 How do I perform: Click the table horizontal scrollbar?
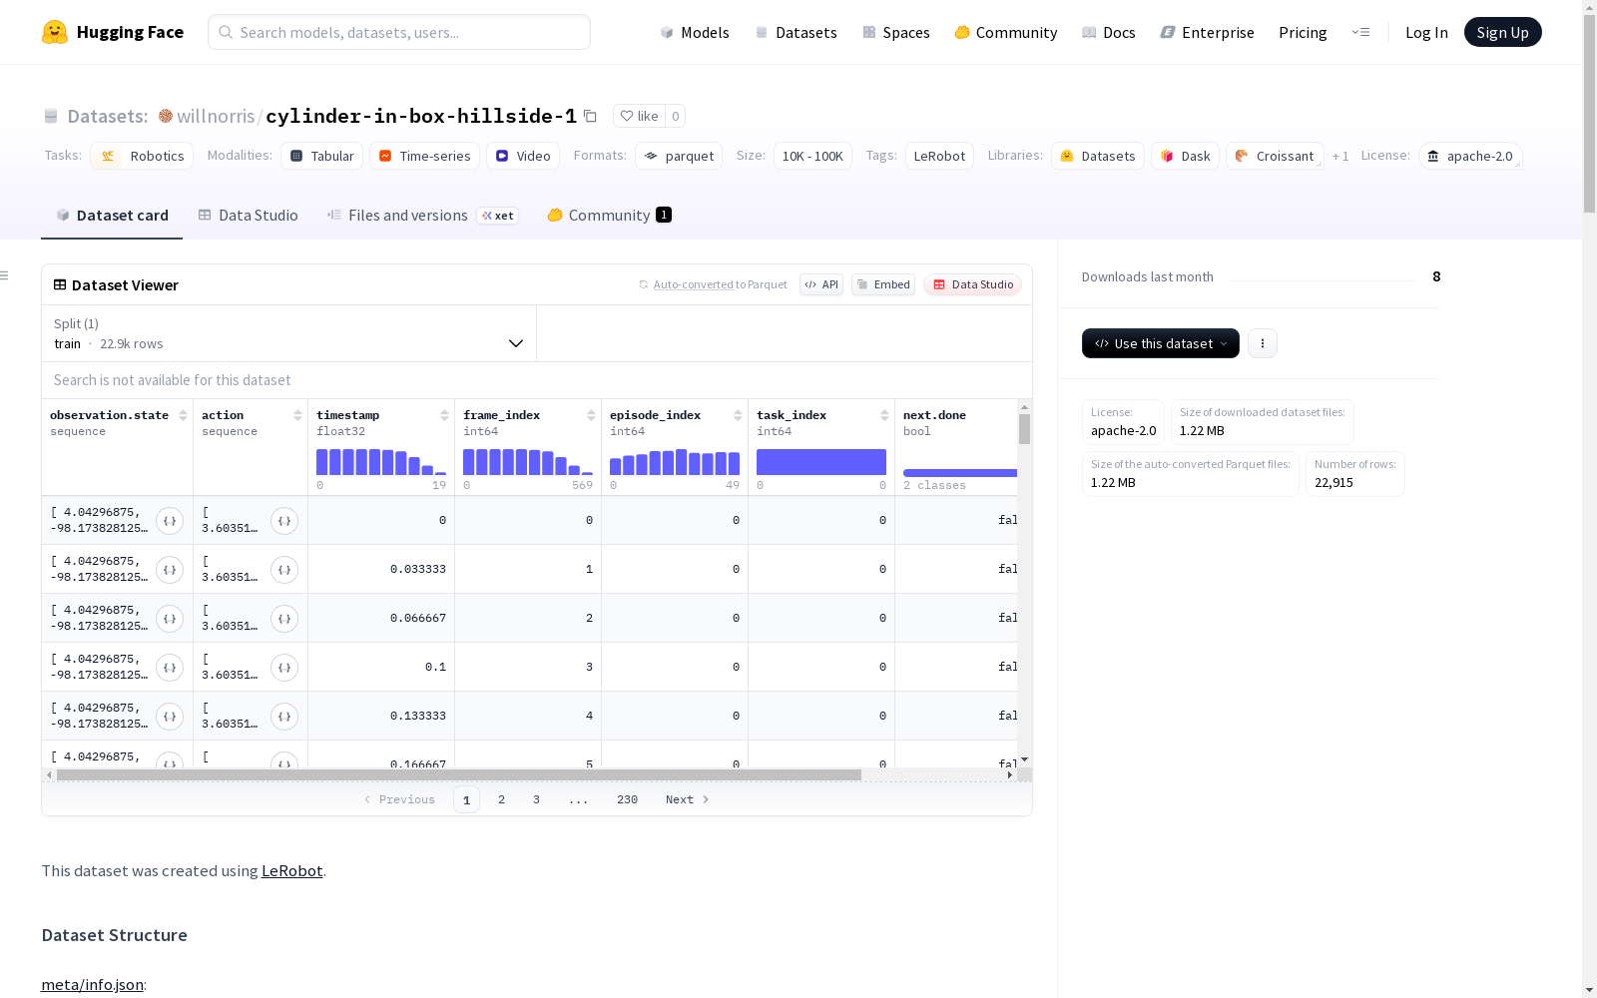(x=459, y=774)
